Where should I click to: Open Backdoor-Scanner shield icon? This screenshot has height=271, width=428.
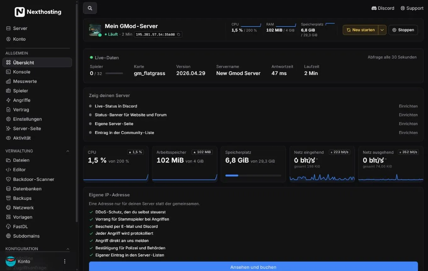[8, 179]
